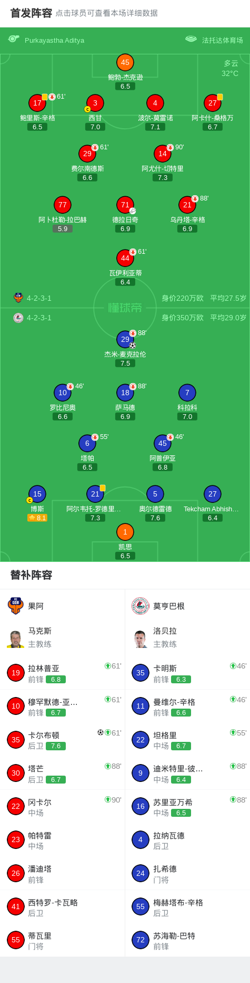
Task: Open substitute 卡明斯 number 35
Action: pyautogui.click(x=187, y=673)
